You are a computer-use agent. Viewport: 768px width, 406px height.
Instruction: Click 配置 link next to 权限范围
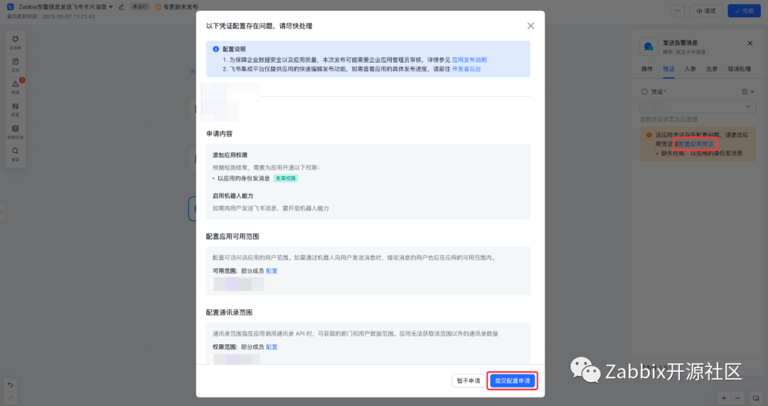pyautogui.click(x=272, y=347)
